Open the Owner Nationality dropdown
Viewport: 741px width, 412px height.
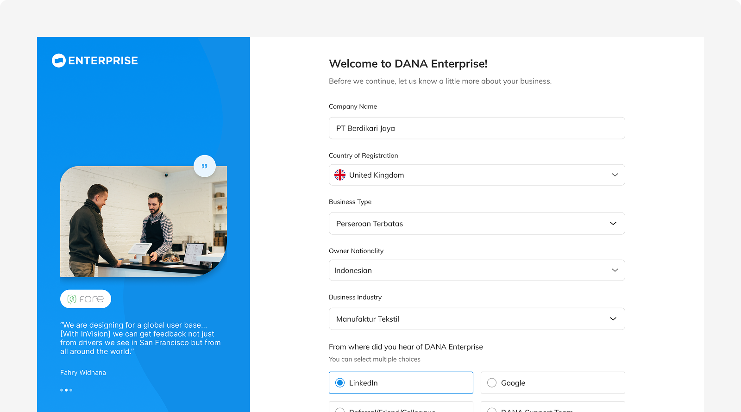pos(477,270)
